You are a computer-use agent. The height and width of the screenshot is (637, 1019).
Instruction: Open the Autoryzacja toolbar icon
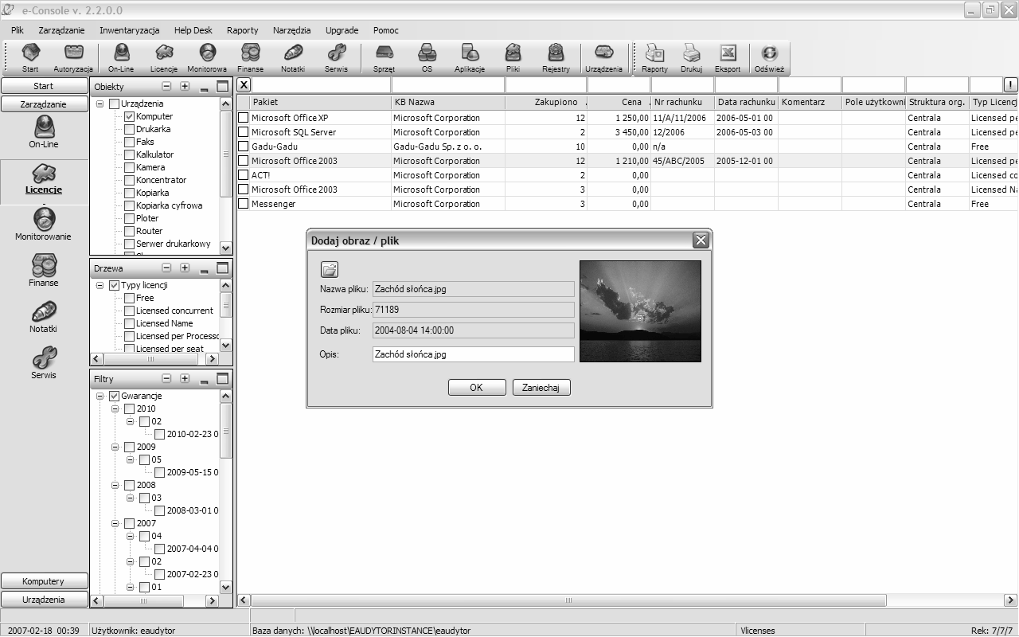(73, 58)
